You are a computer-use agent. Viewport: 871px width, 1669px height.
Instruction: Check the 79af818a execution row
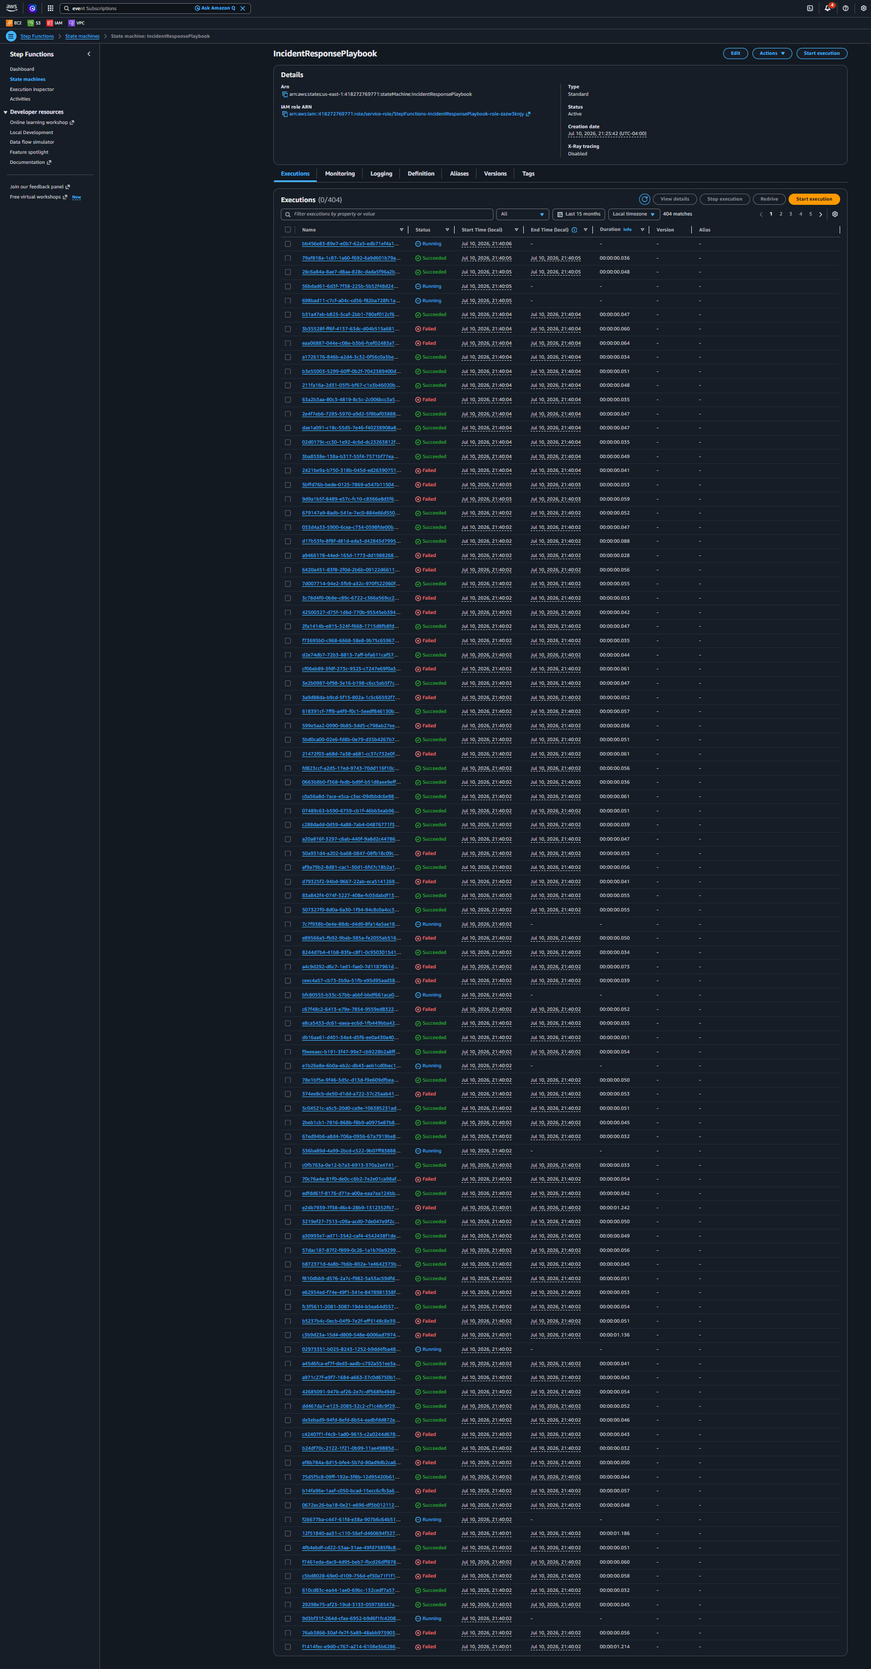(288, 259)
